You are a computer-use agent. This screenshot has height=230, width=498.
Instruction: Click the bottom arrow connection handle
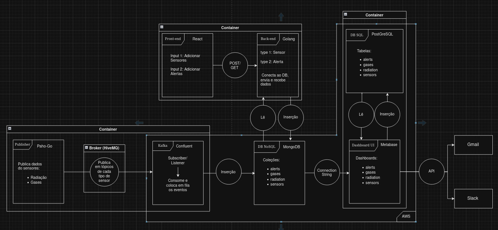pyautogui.click(x=281, y=227)
